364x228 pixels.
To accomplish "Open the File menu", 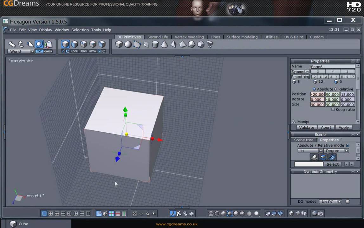I will click(13, 30).
